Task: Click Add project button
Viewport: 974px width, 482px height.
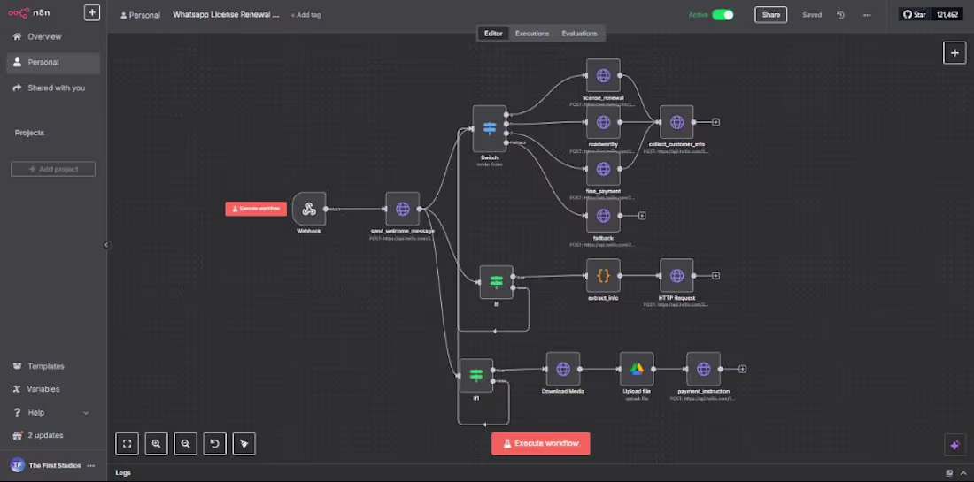Action: [53, 169]
